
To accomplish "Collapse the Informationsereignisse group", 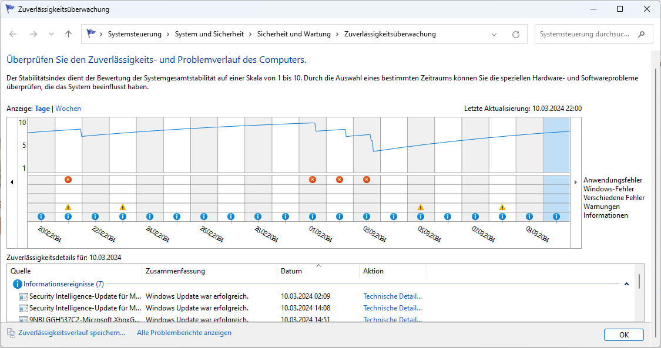I will coord(626,284).
